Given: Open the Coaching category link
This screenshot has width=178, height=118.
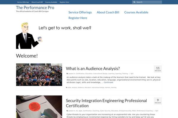Looking at the screenshot, I should [96, 111].
